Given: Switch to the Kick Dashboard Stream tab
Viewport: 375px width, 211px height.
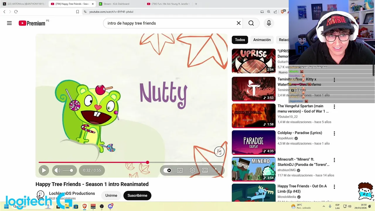Looking at the screenshot, I should (x=120, y=4).
